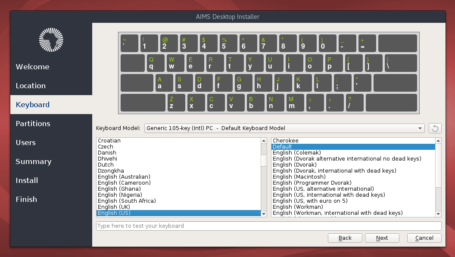Click the Back button
This screenshot has height=257, width=455.
[345, 238]
